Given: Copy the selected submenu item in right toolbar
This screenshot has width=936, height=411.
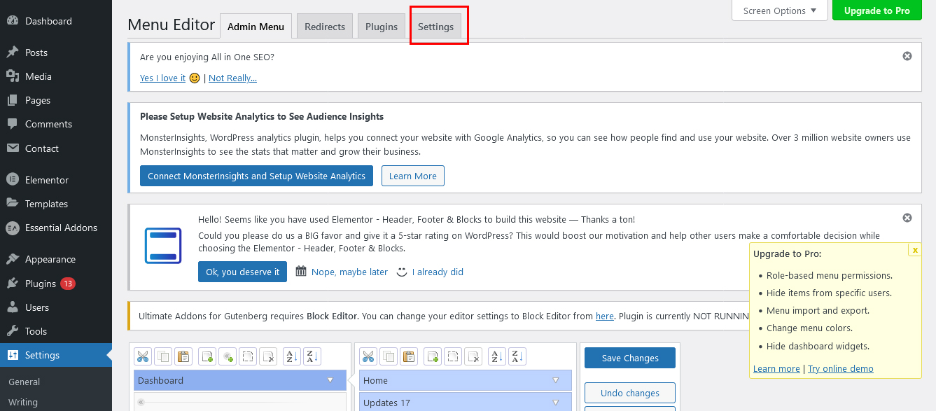Looking at the screenshot, I should click(x=389, y=356).
